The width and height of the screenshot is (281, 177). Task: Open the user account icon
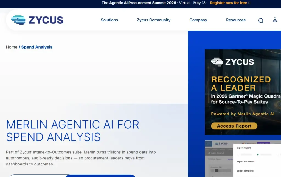pos(275,20)
